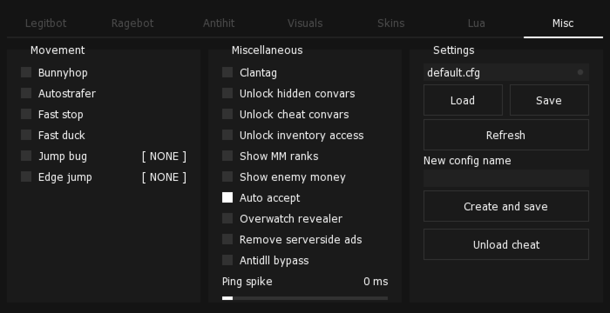Image resolution: width=610 pixels, height=313 pixels.
Task: Enable the Bunnyhop checkbox
Action: (x=26, y=72)
